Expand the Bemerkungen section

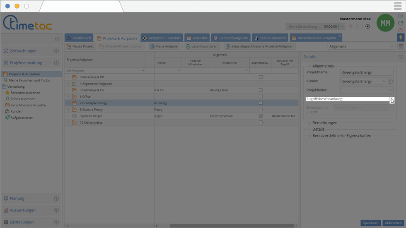coord(309,123)
